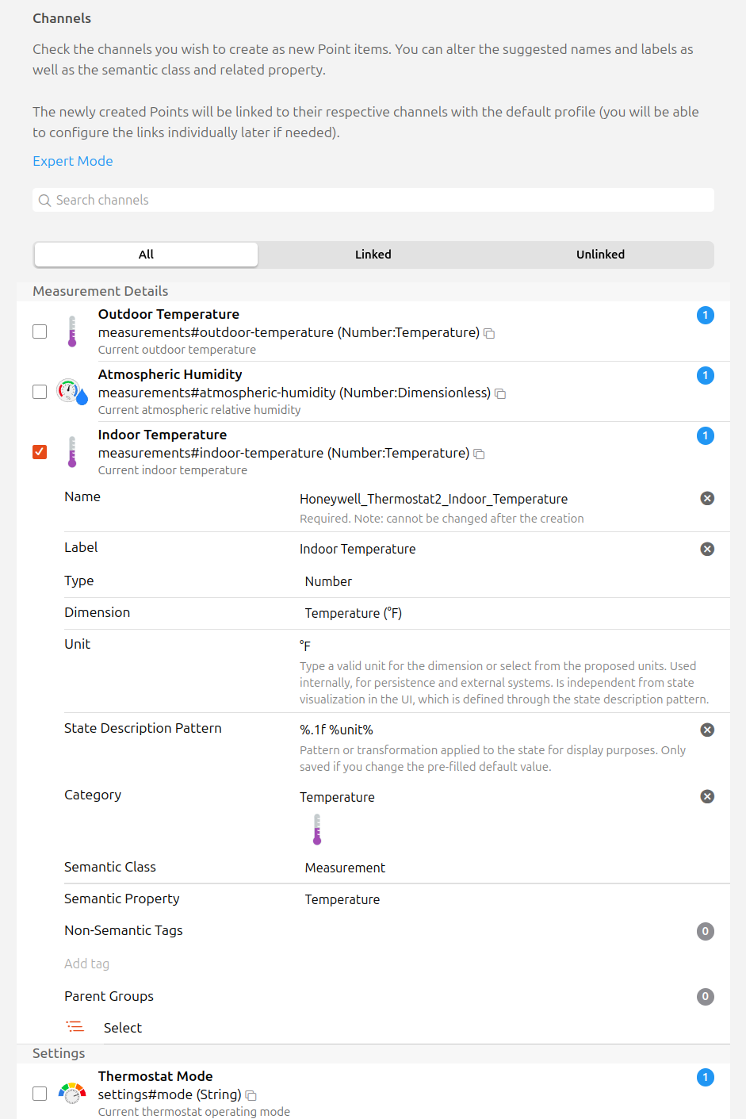
Task: Clear the Label field value
Action: (x=707, y=550)
